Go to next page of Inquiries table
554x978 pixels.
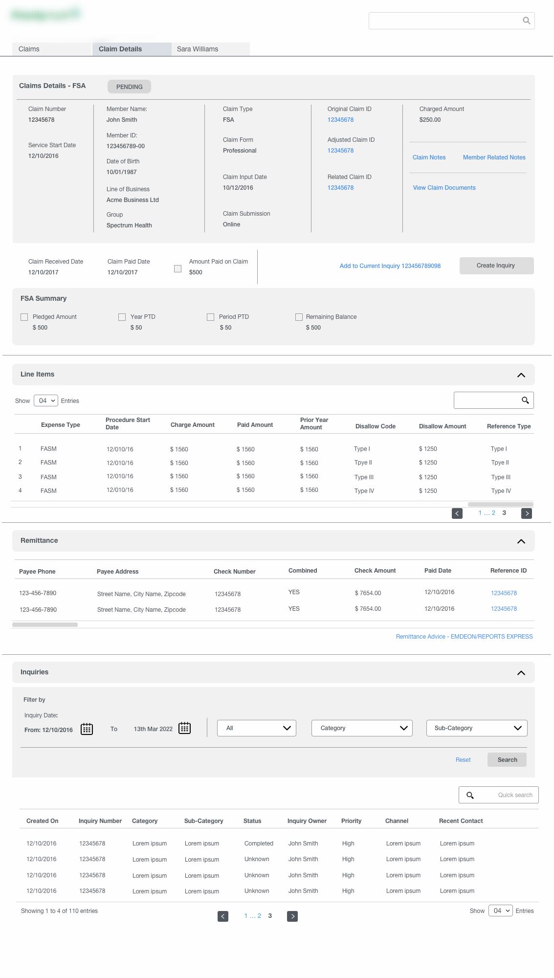[292, 916]
